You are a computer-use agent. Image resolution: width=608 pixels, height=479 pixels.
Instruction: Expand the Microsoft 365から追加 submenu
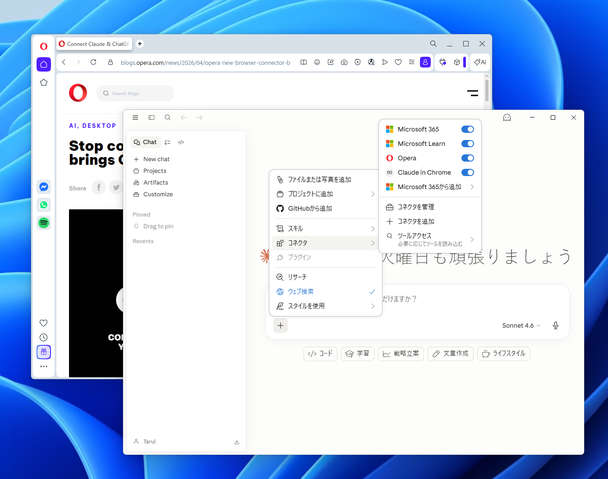click(x=428, y=186)
